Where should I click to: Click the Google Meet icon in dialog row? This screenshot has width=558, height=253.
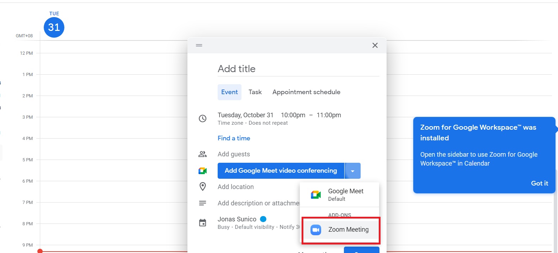pos(202,171)
